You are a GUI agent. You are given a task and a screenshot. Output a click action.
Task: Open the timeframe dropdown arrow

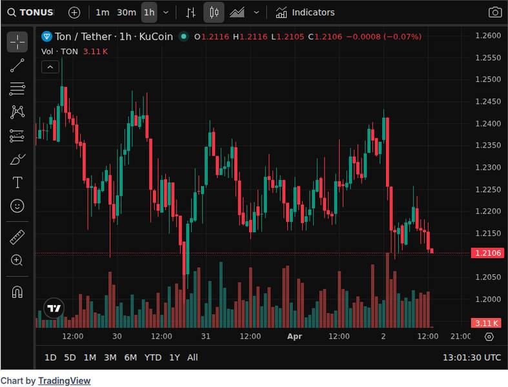pyautogui.click(x=166, y=13)
